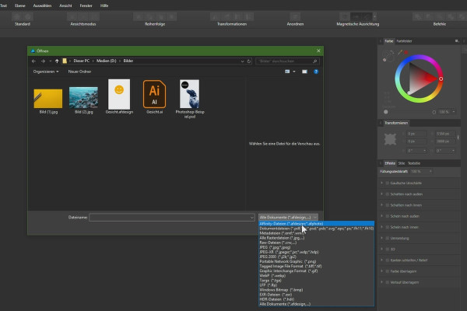Enable the Schein nach innen checkbox
This screenshot has width=467, height=311.
tap(388, 227)
